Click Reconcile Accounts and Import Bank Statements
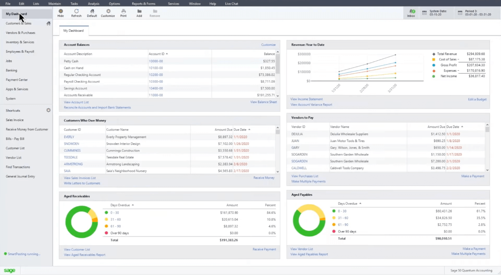This screenshot has width=501, height=275. click(97, 107)
